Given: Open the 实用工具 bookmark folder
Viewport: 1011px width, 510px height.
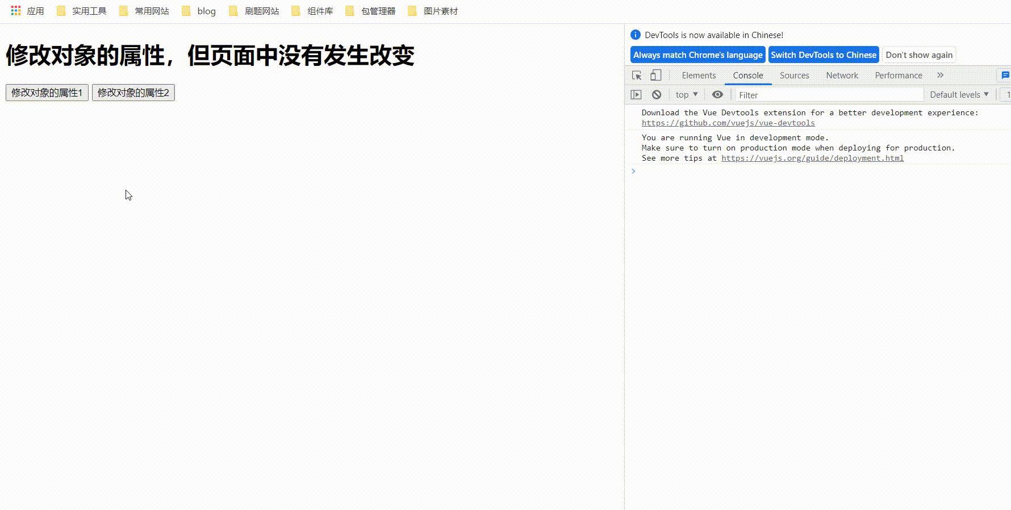Looking at the screenshot, I should pyautogui.click(x=82, y=11).
